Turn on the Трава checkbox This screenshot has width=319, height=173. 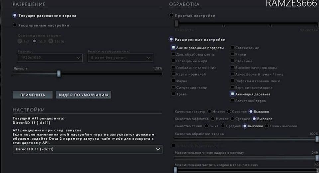[x=173, y=94]
